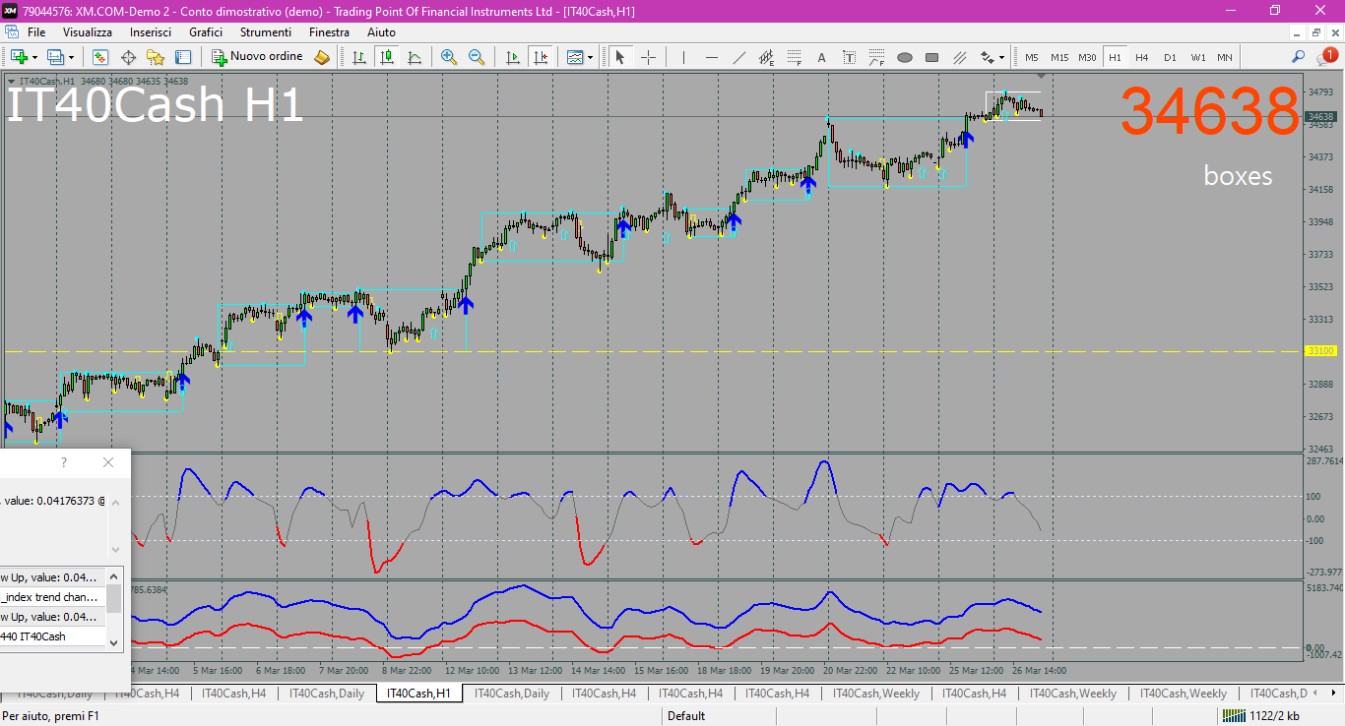Open the notifications chat bubble icon
The image size is (1345, 726).
point(1326,57)
